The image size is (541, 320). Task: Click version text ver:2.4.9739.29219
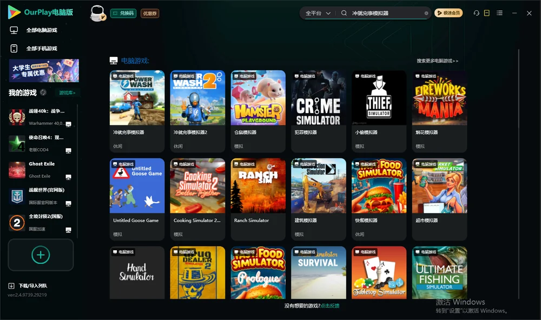(x=27, y=295)
